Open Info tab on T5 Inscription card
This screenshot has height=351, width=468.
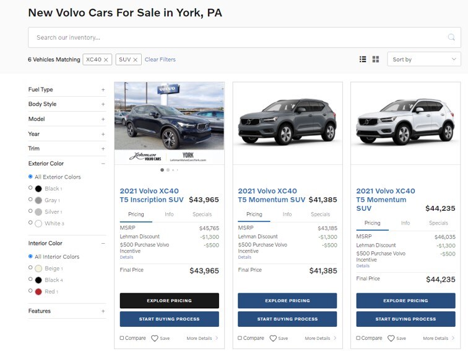[x=169, y=214]
